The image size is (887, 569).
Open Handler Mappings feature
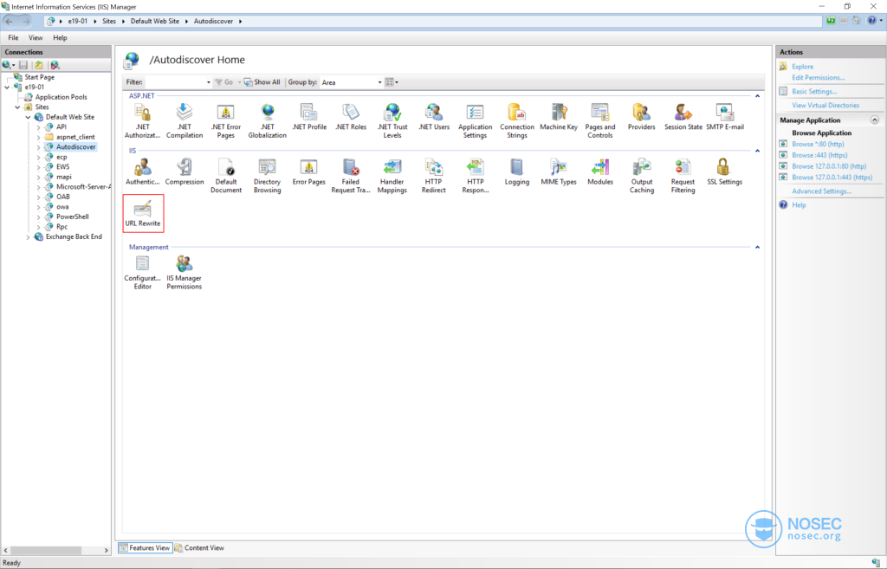pos(392,176)
